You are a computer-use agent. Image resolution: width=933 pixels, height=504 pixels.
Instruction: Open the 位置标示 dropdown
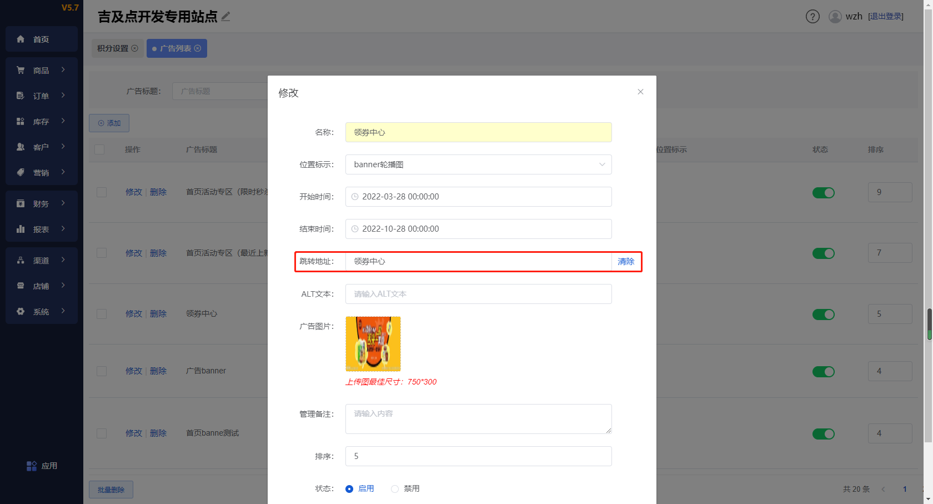pyautogui.click(x=478, y=164)
